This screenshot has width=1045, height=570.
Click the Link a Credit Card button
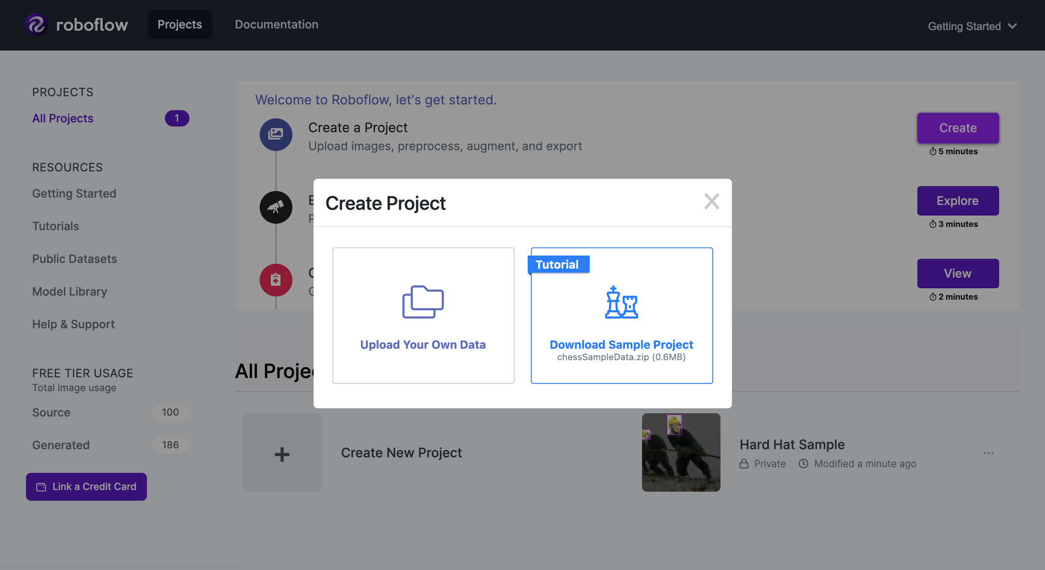click(86, 487)
